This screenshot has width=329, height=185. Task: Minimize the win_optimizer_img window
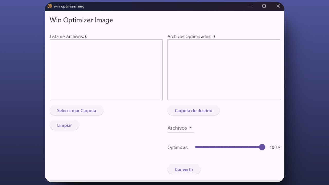(x=250, y=6)
